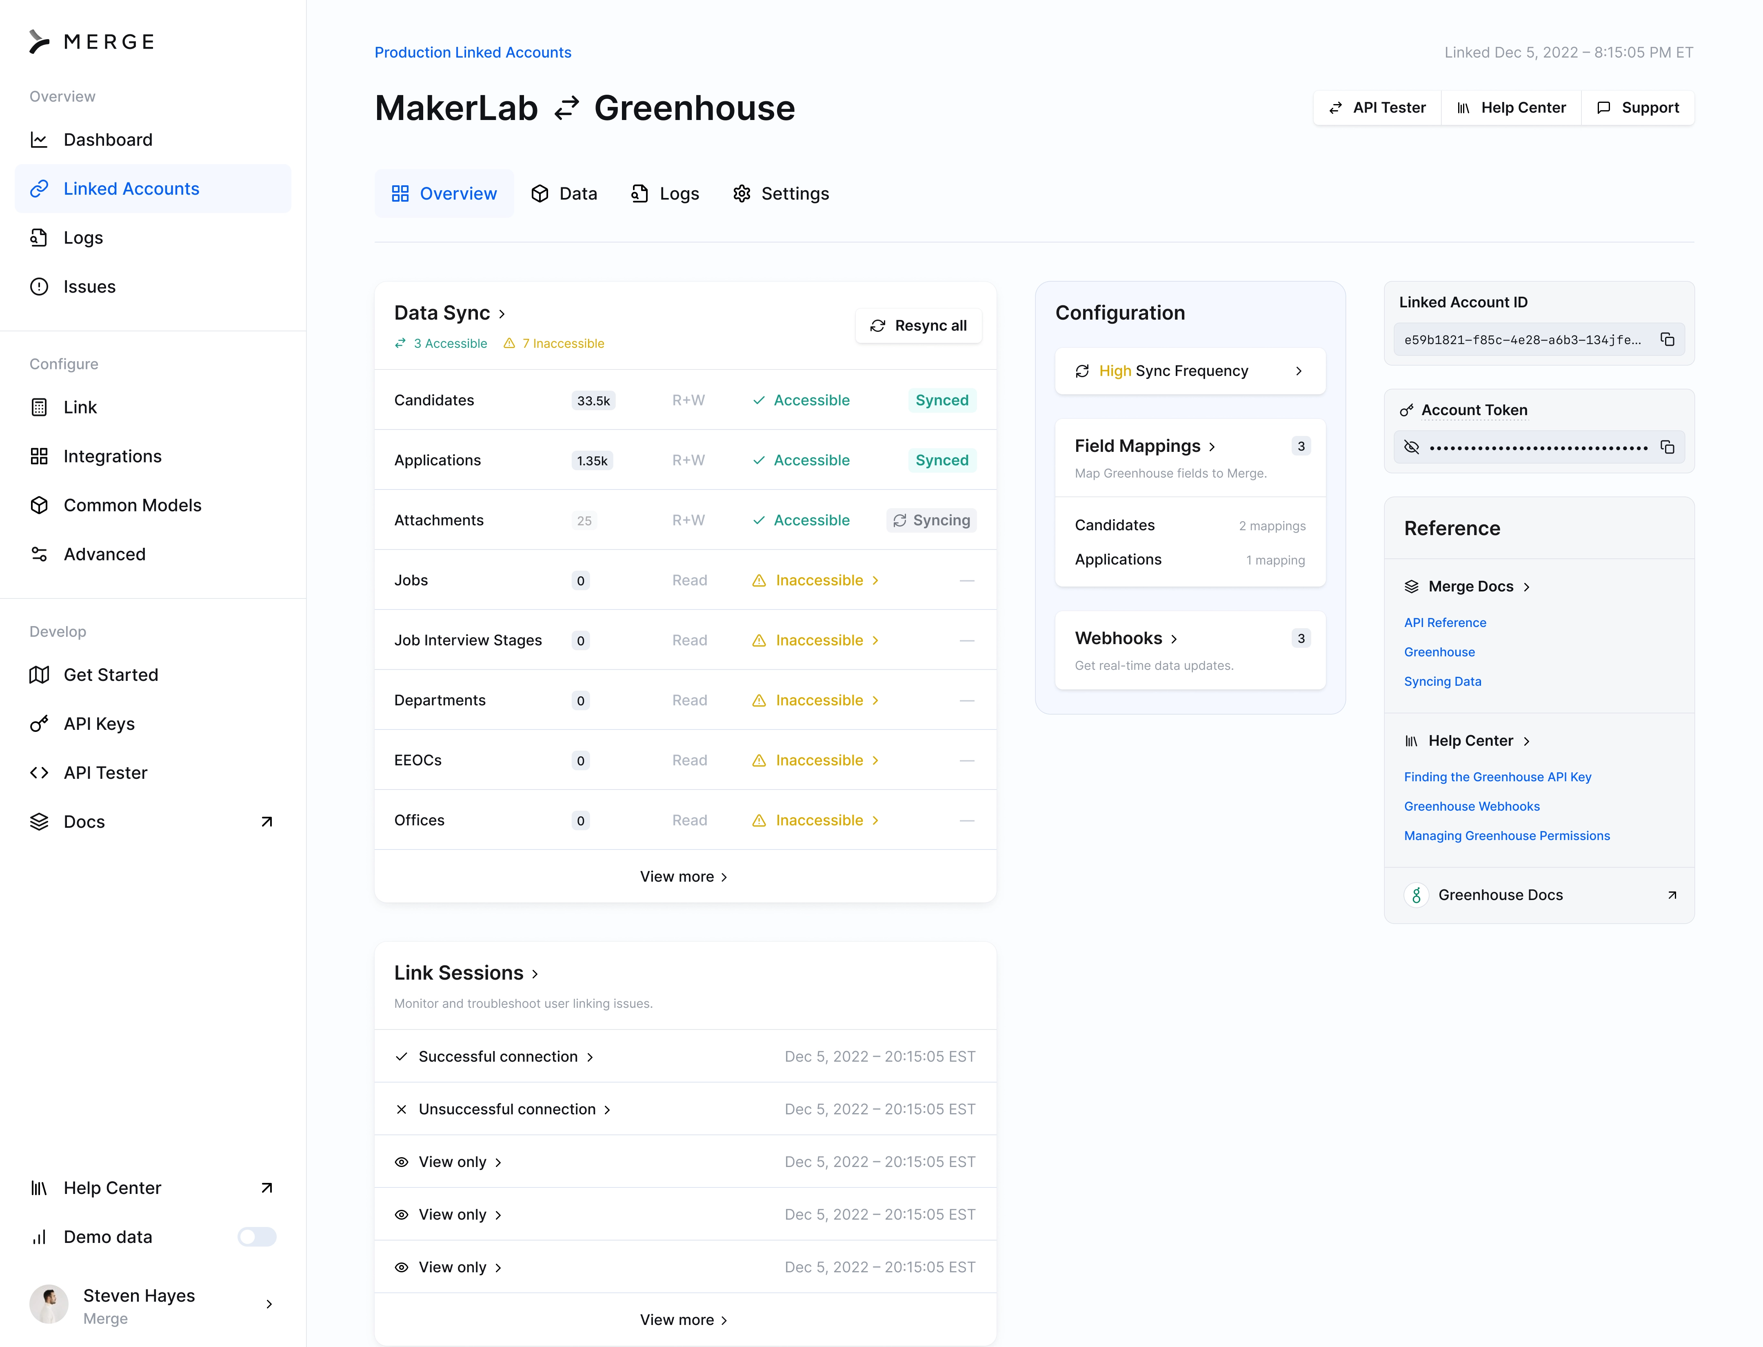1763x1347 pixels.
Task: Click Steven Hayes avatar photo
Action: [49, 1304]
